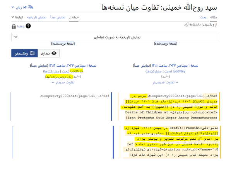Click the از ویکی‌پدیا، دانشنامهٔ آزاد tagline
Viewport: 231px width, 169px height.
[x=201, y=24]
